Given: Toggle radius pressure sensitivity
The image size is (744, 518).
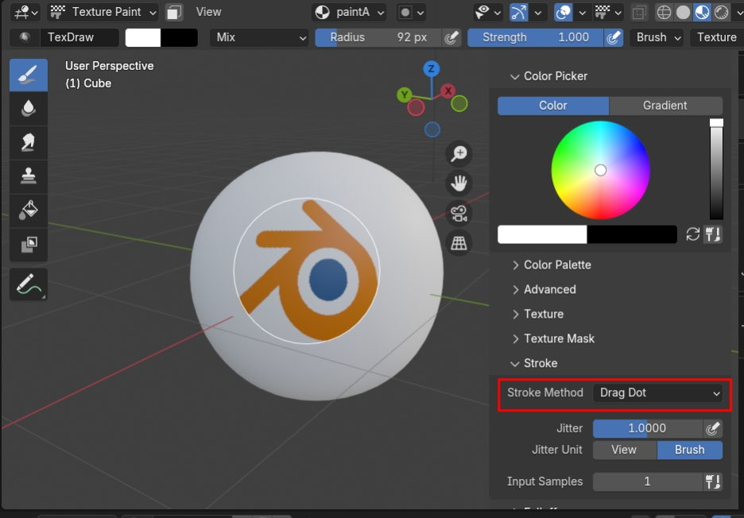Looking at the screenshot, I should tap(451, 37).
